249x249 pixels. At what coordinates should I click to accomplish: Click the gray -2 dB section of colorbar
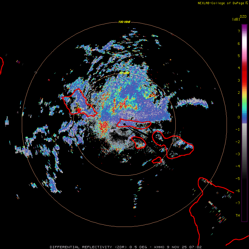[x=244, y=142]
